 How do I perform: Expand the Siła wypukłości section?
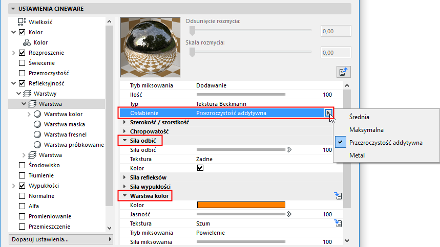[x=124, y=187]
